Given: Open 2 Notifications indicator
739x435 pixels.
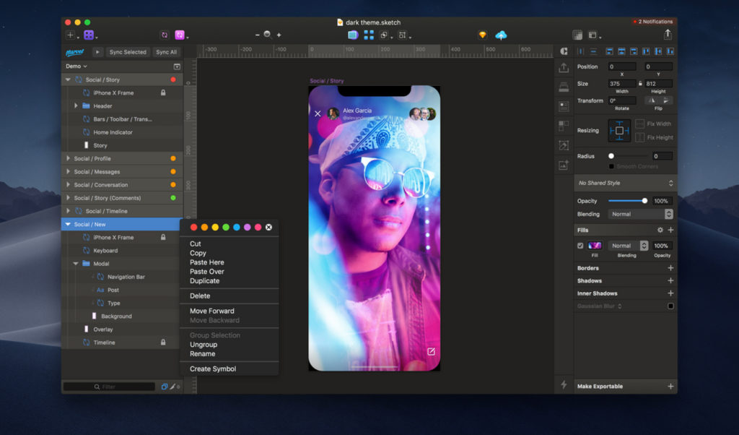Looking at the screenshot, I should pyautogui.click(x=653, y=22).
